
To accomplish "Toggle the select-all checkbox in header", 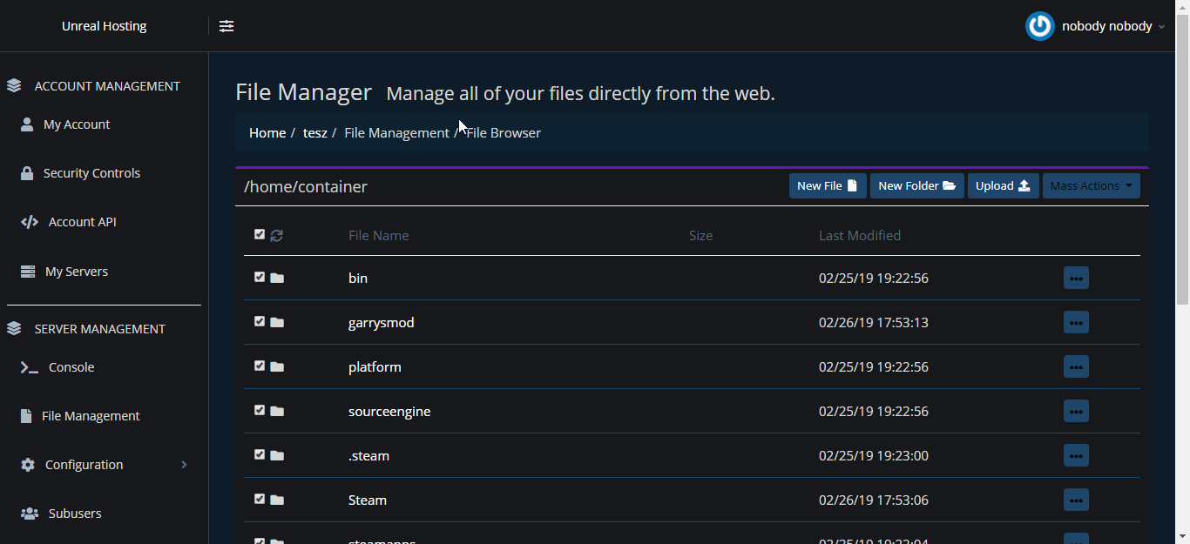I will click(260, 234).
